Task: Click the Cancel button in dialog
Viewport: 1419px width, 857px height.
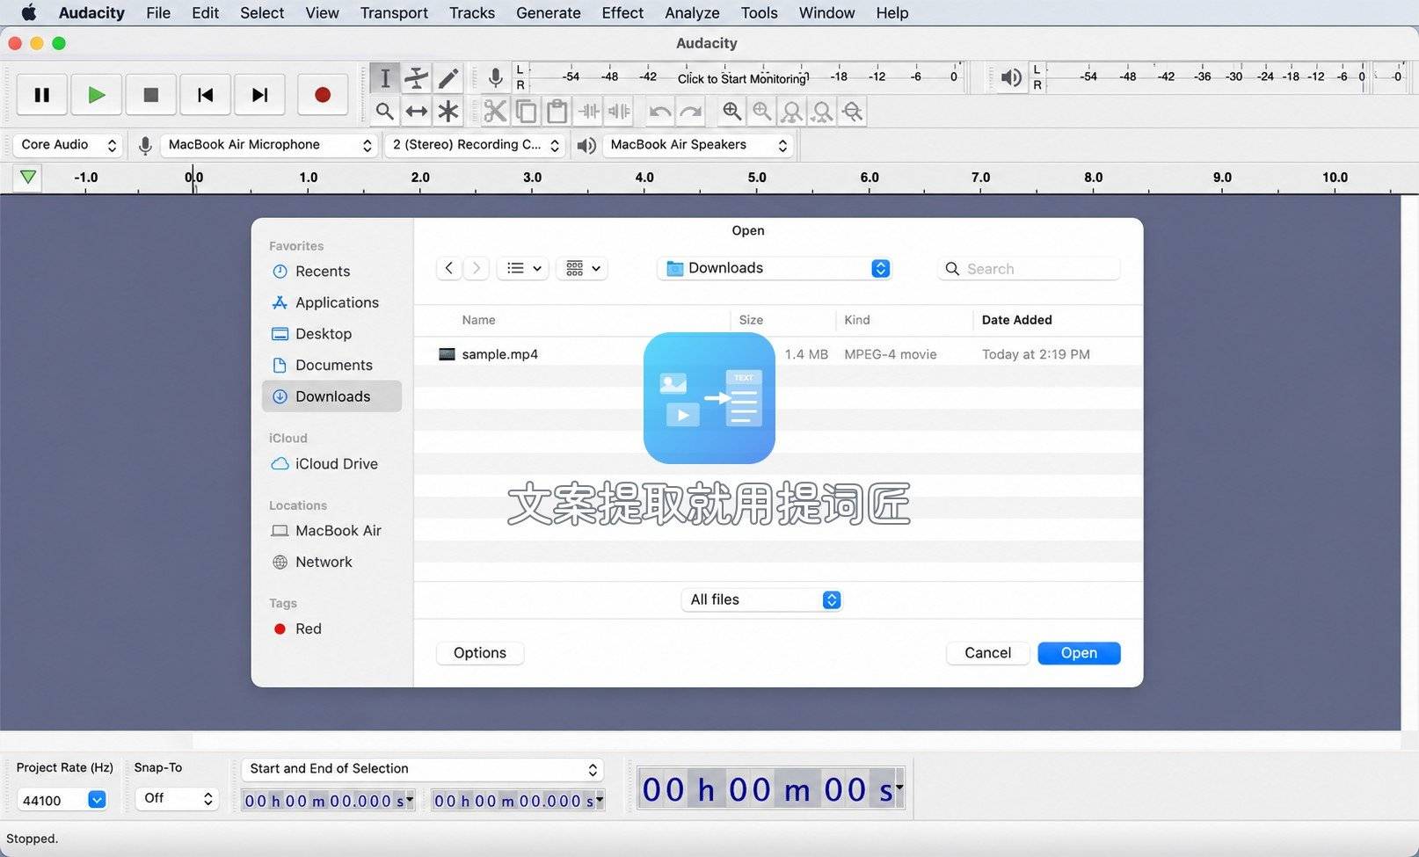Action: tap(987, 653)
